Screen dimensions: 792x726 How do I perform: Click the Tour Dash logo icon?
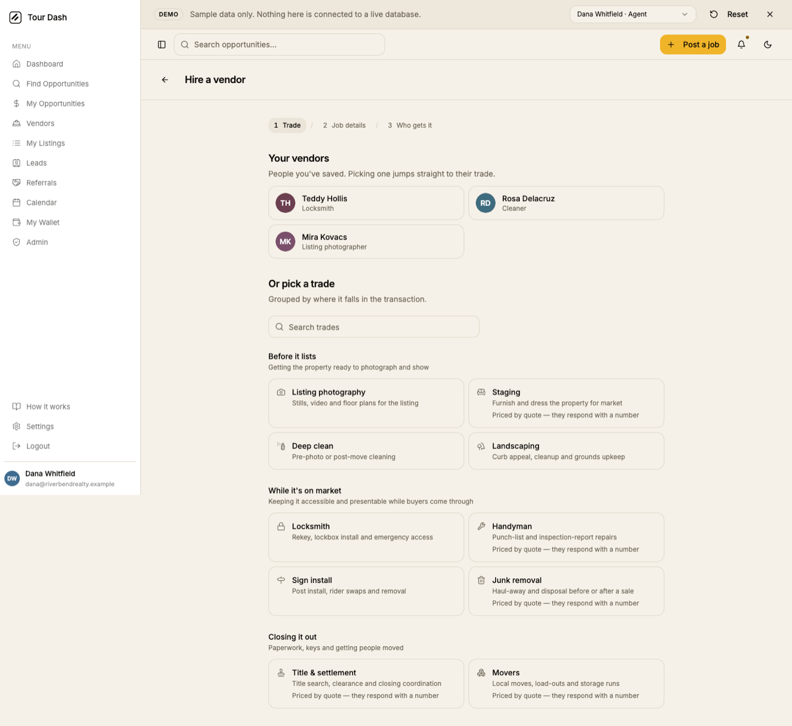coord(15,18)
